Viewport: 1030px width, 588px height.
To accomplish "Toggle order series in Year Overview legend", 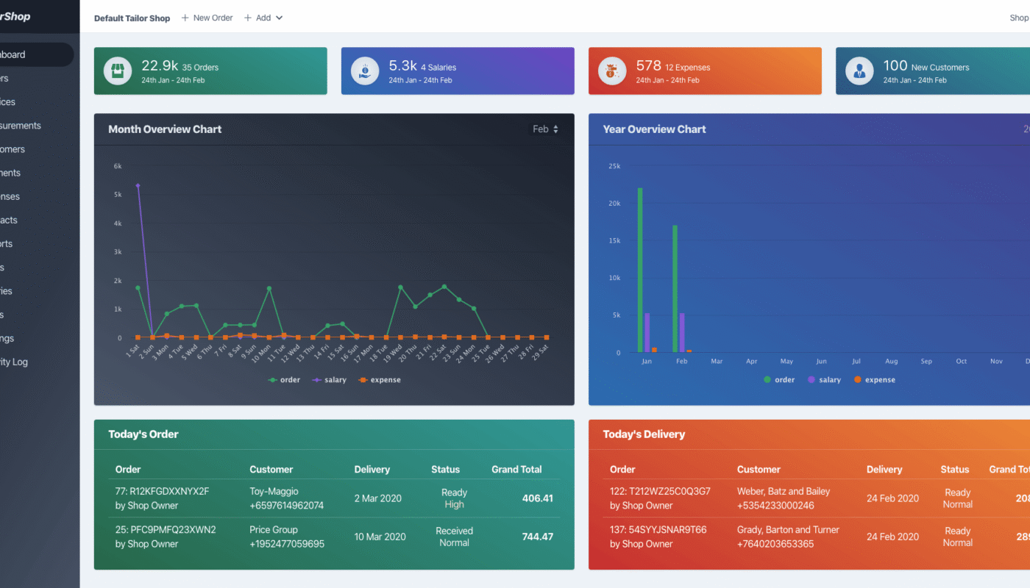I will click(779, 380).
